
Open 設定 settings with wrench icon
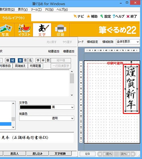coord(106,16)
